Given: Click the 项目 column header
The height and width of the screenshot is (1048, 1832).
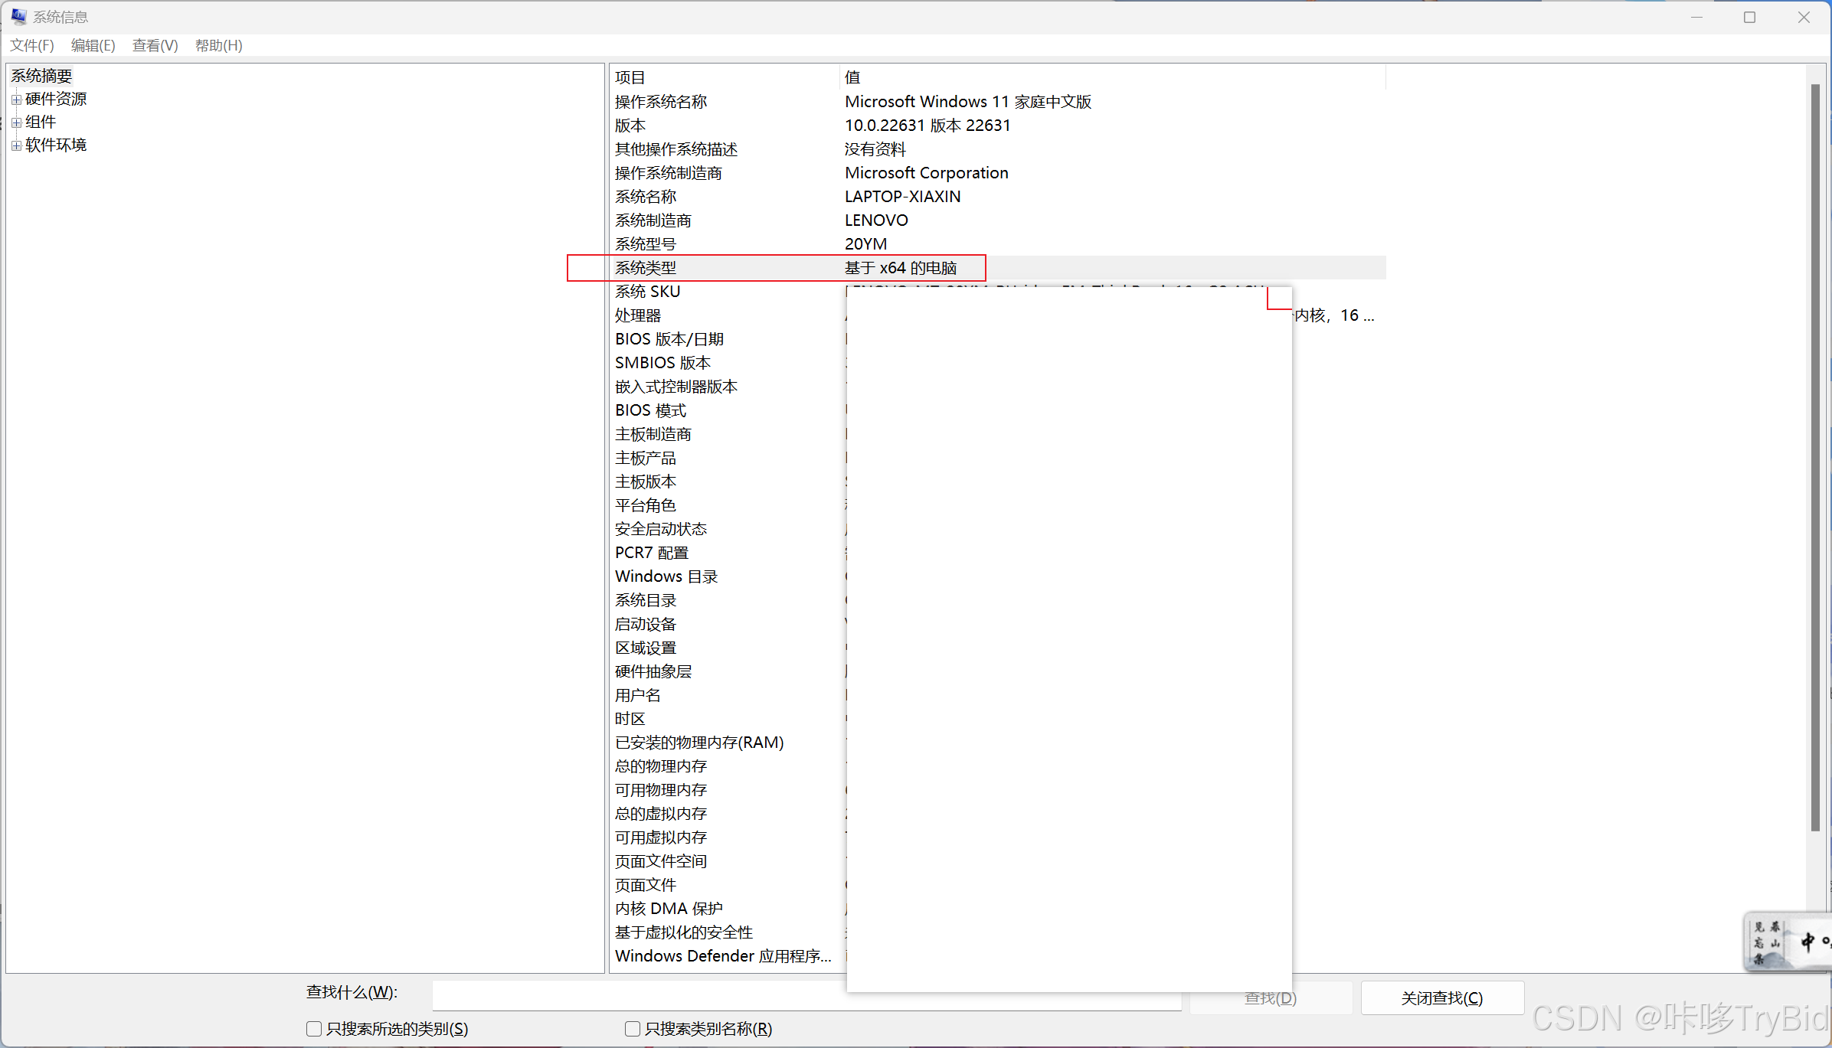Looking at the screenshot, I should (725, 77).
